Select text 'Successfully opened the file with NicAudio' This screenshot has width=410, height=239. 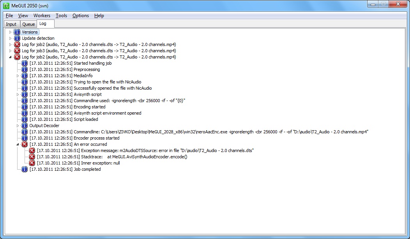coord(113,88)
